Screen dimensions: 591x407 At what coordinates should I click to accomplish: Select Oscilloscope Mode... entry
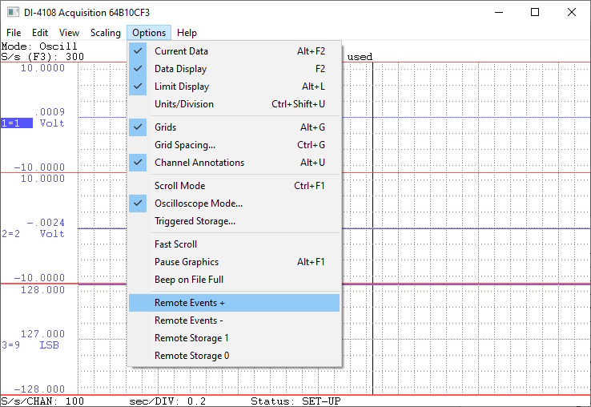click(x=234, y=203)
